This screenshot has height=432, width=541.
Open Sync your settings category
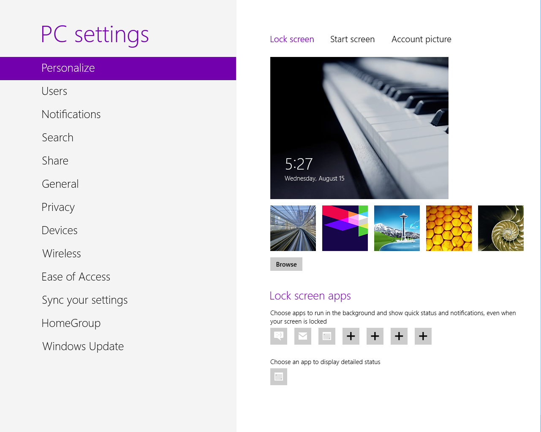coord(118,300)
